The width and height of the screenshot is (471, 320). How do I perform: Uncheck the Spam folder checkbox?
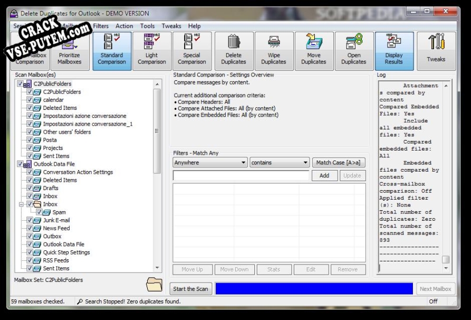(x=39, y=212)
